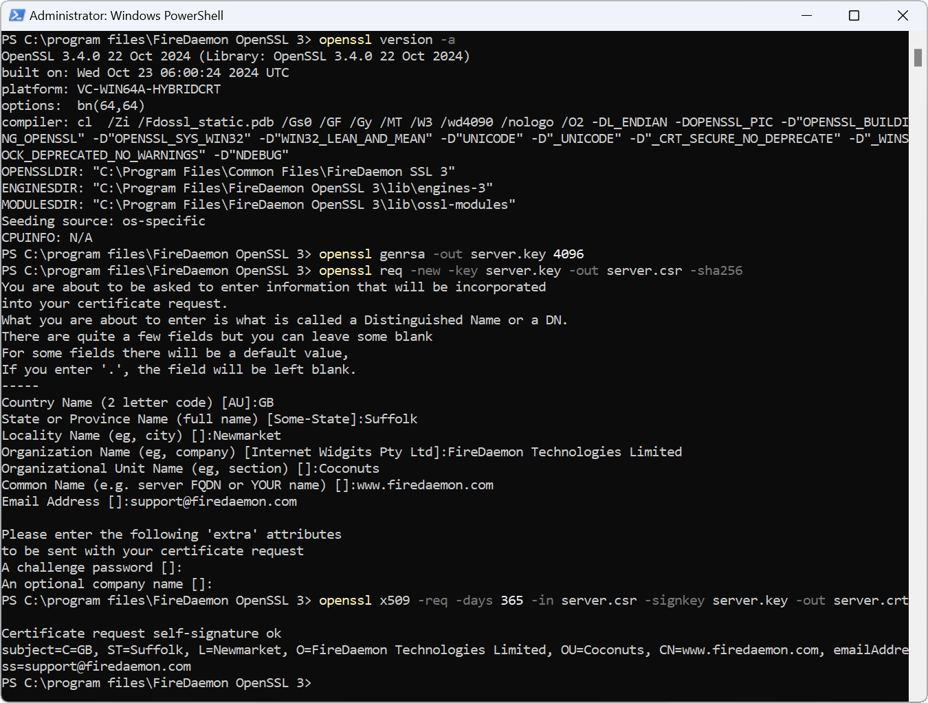Click the active PowerShell prompt line
The image size is (928, 703).
157,682
